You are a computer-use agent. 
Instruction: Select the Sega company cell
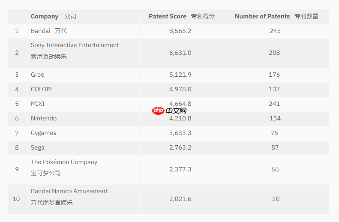pyautogui.click(x=38, y=147)
